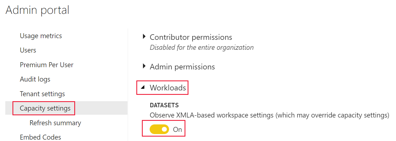This screenshot has height=141, width=396.
Task: Click the Contributor permissions heading text
Action: point(191,37)
